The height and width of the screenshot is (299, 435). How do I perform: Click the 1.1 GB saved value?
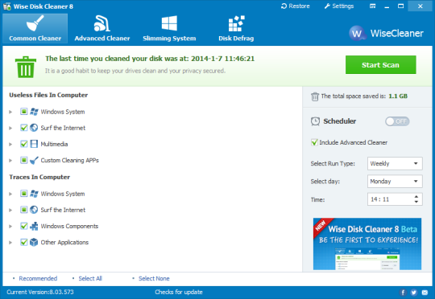coord(398,96)
